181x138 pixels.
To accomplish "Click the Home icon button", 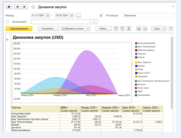I will tap(9, 7).
